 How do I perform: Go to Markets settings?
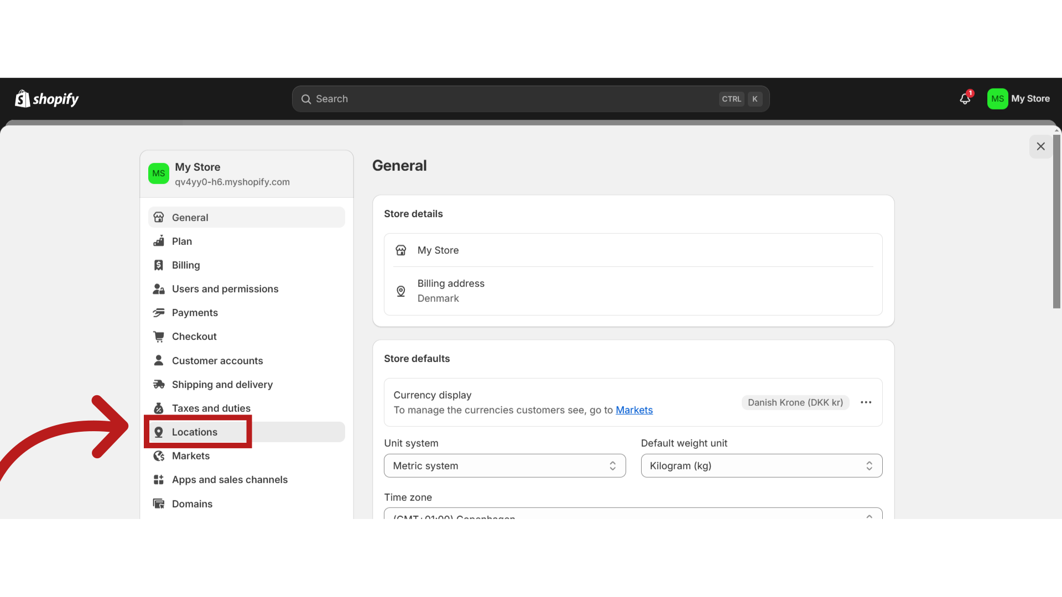coord(247,455)
